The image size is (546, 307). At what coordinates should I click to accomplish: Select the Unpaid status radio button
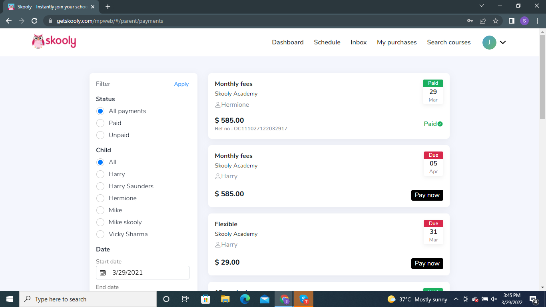[x=100, y=135]
